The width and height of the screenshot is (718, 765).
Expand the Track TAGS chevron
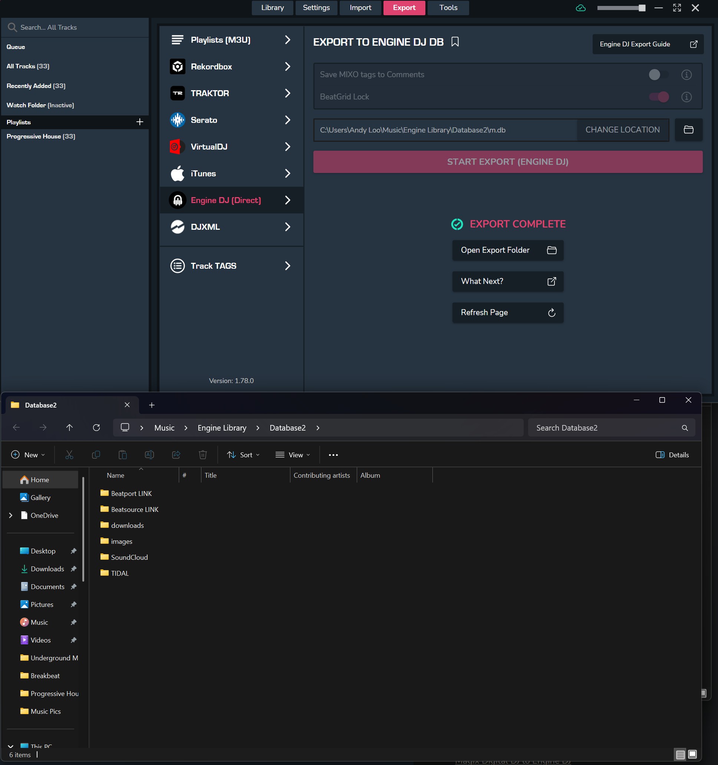pyautogui.click(x=288, y=266)
